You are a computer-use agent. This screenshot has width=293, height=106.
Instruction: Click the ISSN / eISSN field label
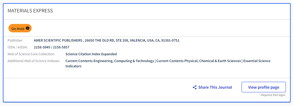click(x=18, y=47)
